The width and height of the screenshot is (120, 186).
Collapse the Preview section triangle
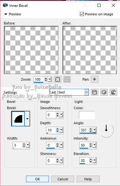(x=6, y=14)
